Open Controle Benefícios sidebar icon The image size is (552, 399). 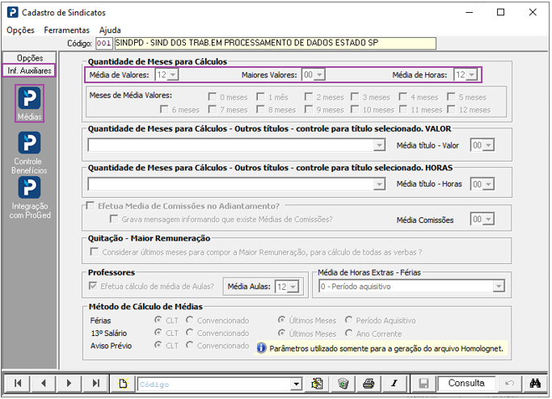[x=29, y=153]
